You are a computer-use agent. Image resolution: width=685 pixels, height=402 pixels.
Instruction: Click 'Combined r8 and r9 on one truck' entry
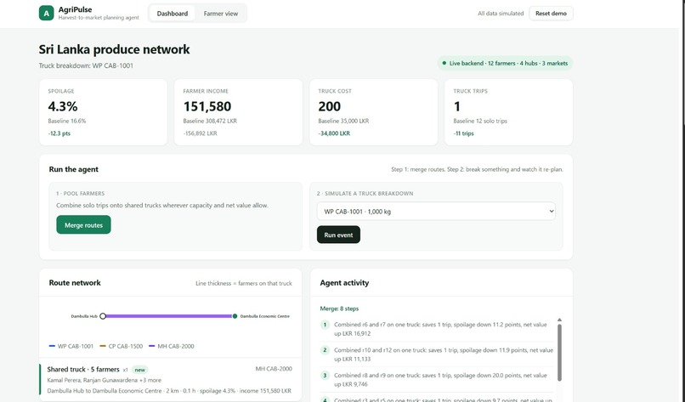tap(440, 380)
